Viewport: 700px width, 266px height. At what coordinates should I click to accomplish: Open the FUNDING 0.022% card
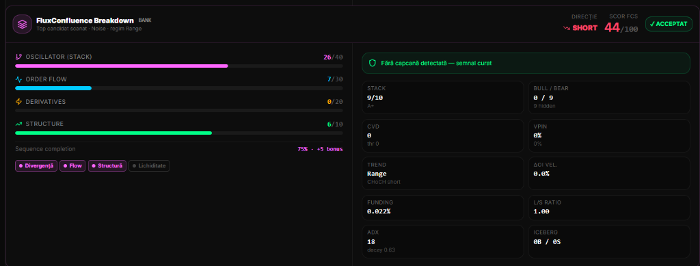[x=442, y=207]
